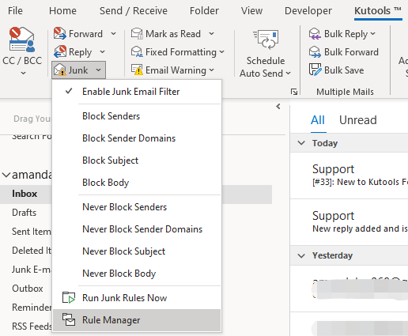Click the Mark as Read envelope icon
The height and width of the screenshot is (336, 408).
click(137, 34)
